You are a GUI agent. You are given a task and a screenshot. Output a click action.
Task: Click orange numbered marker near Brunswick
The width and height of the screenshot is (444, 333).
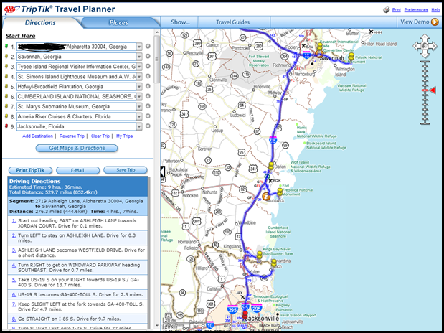coord(266,196)
